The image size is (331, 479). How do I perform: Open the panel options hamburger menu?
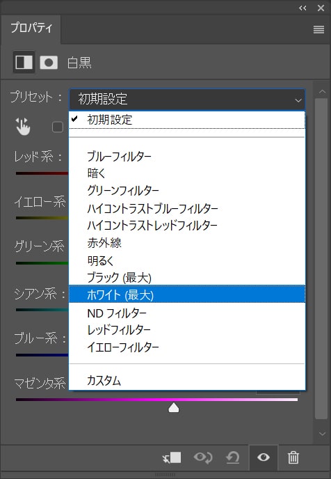[x=318, y=30]
